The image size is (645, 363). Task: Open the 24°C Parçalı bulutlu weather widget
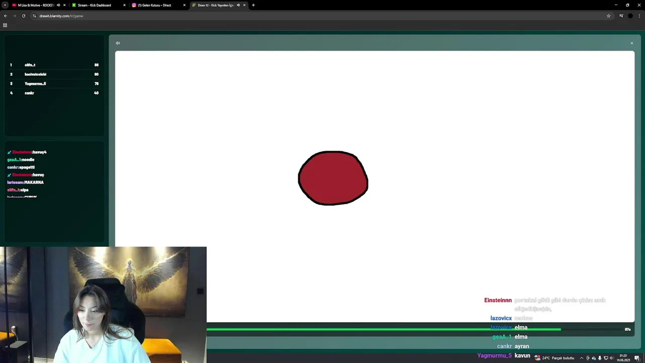point(554,358)
